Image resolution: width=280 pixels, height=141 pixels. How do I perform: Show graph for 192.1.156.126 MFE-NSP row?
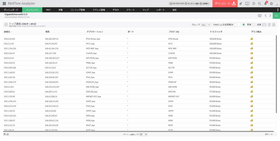[x=252, y=48]
